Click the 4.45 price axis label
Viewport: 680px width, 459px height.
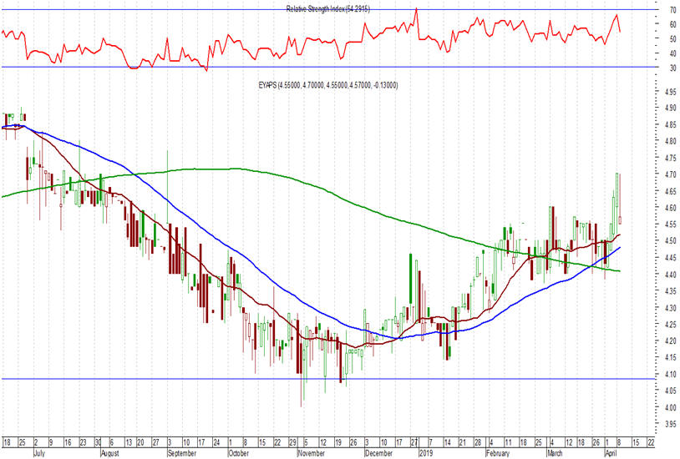pyautogui.click(x=670, y=259)
